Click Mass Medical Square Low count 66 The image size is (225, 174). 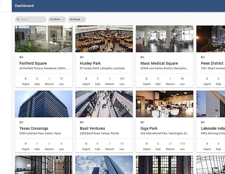182,79
